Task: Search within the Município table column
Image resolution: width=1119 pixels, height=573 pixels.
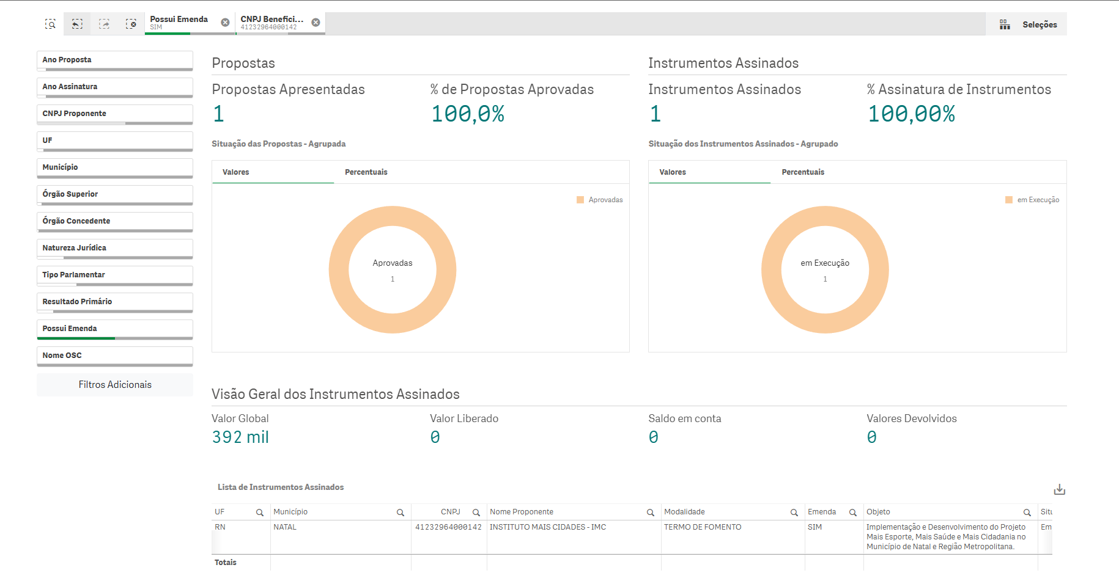Action: (x=400, y=513)
